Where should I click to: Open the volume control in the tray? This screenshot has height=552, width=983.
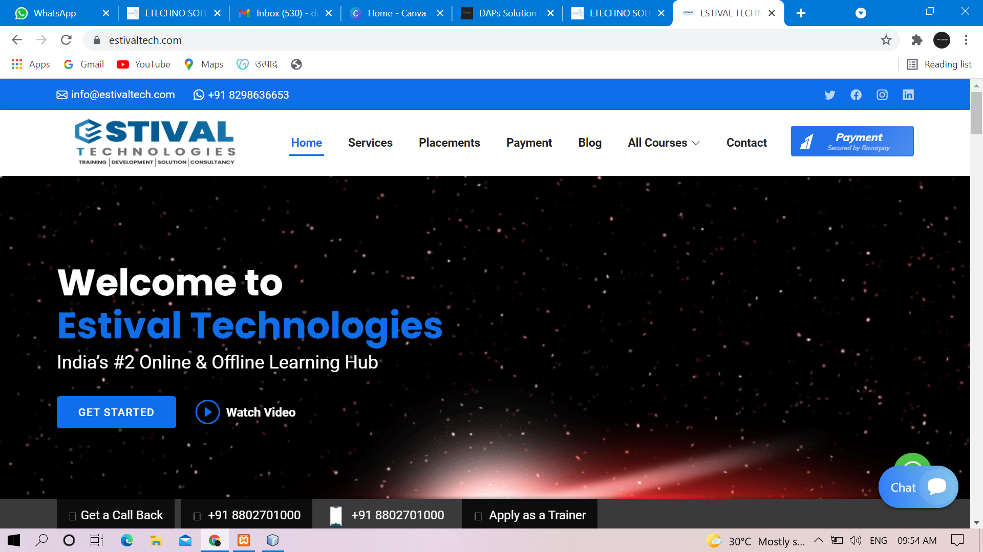pos(856,540)
